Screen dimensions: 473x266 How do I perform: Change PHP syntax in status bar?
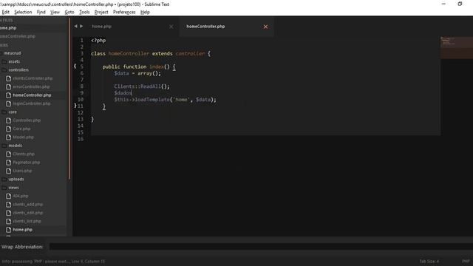point(466,261)
